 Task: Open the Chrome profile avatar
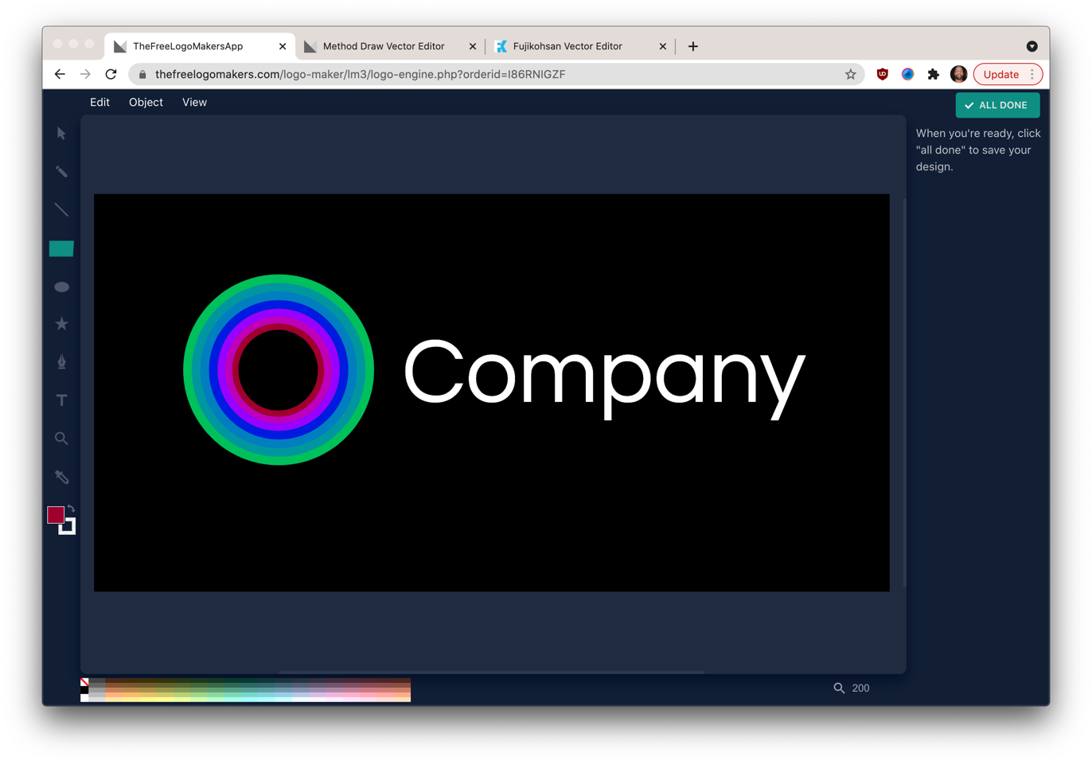[x=959, y=74]
